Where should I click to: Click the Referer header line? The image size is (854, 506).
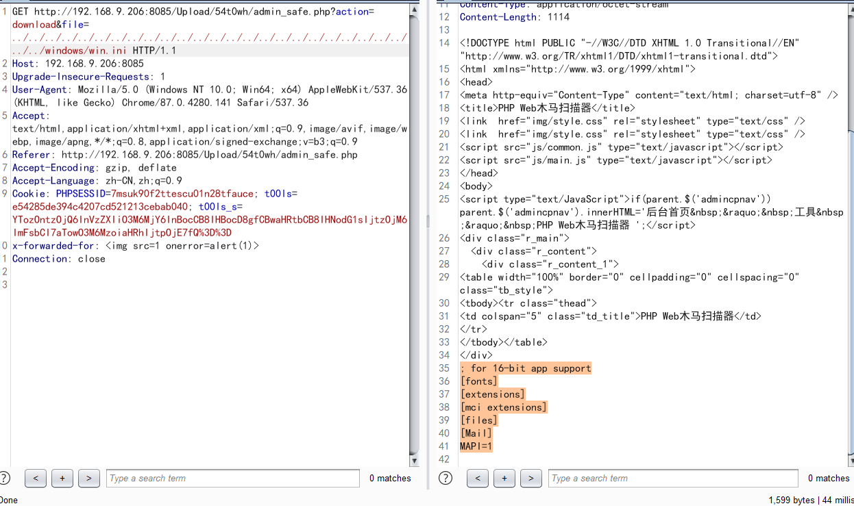[x=185, y=155]
